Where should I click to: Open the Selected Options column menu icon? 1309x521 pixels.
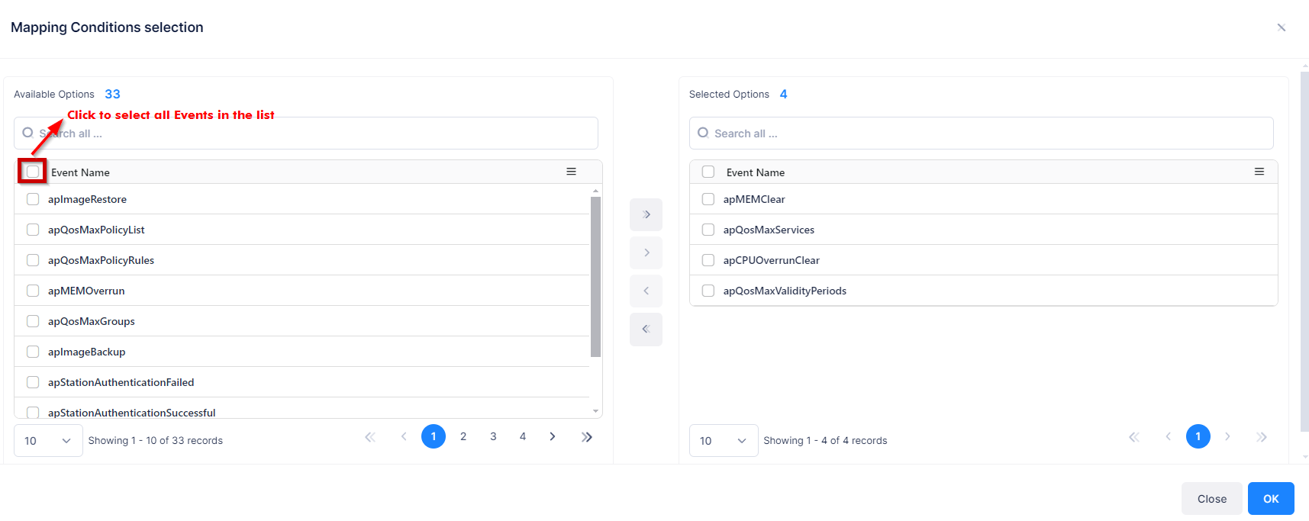tap(1259, 172)
